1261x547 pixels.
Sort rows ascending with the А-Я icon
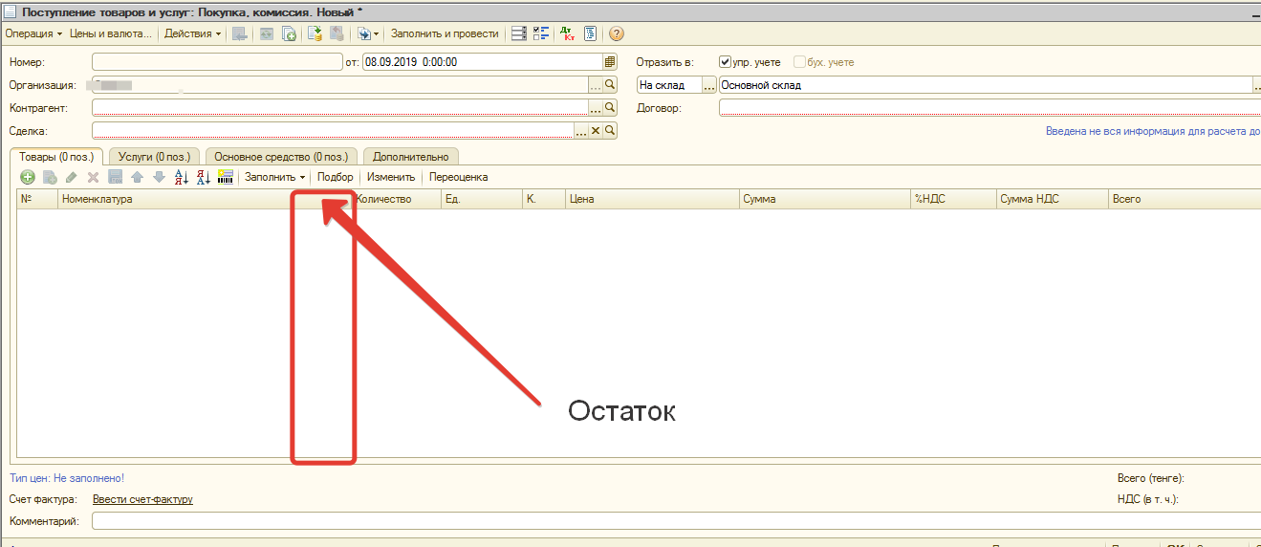point(181,177)
